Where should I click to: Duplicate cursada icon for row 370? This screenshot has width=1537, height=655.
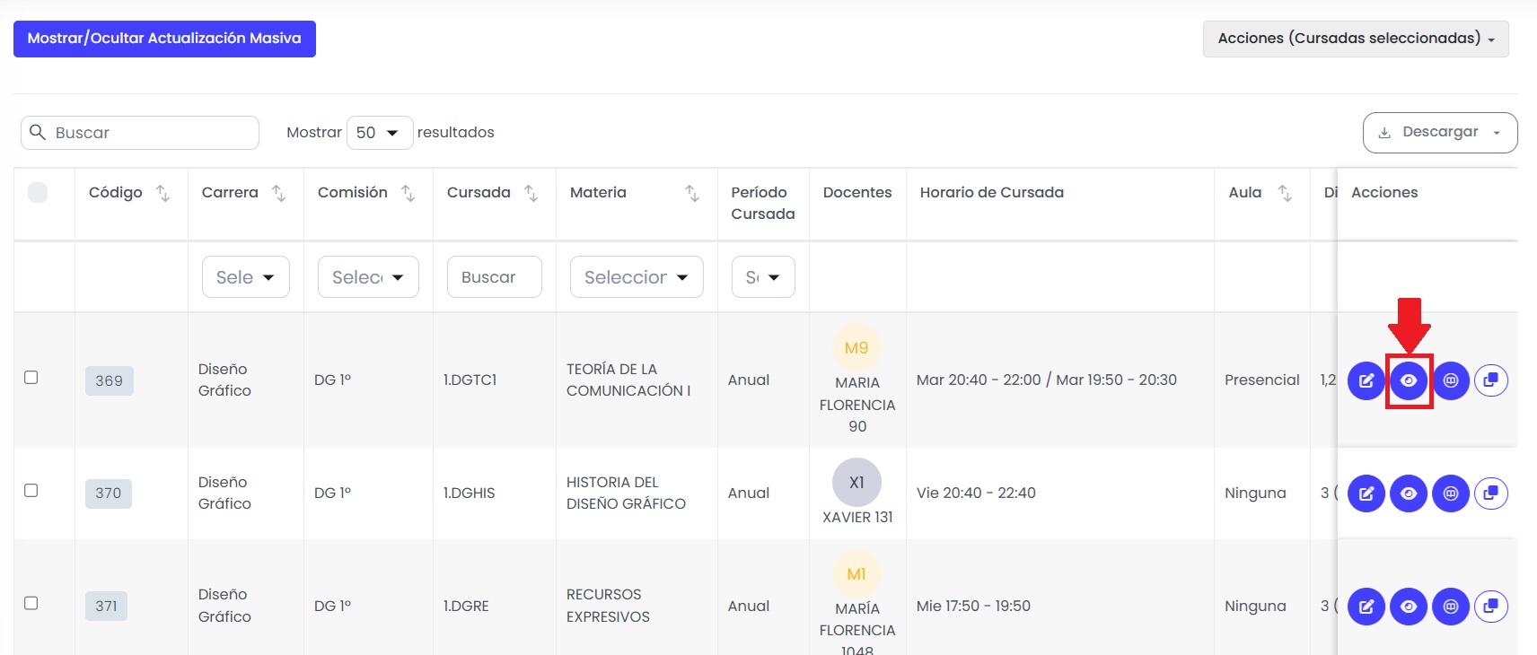1491,493
